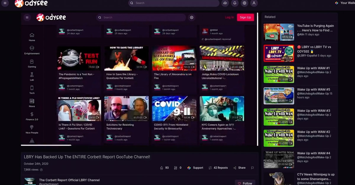Viewport: 355px width, 185px height.
Task: Open the user account icon
Action: click(x=254, y=3)
